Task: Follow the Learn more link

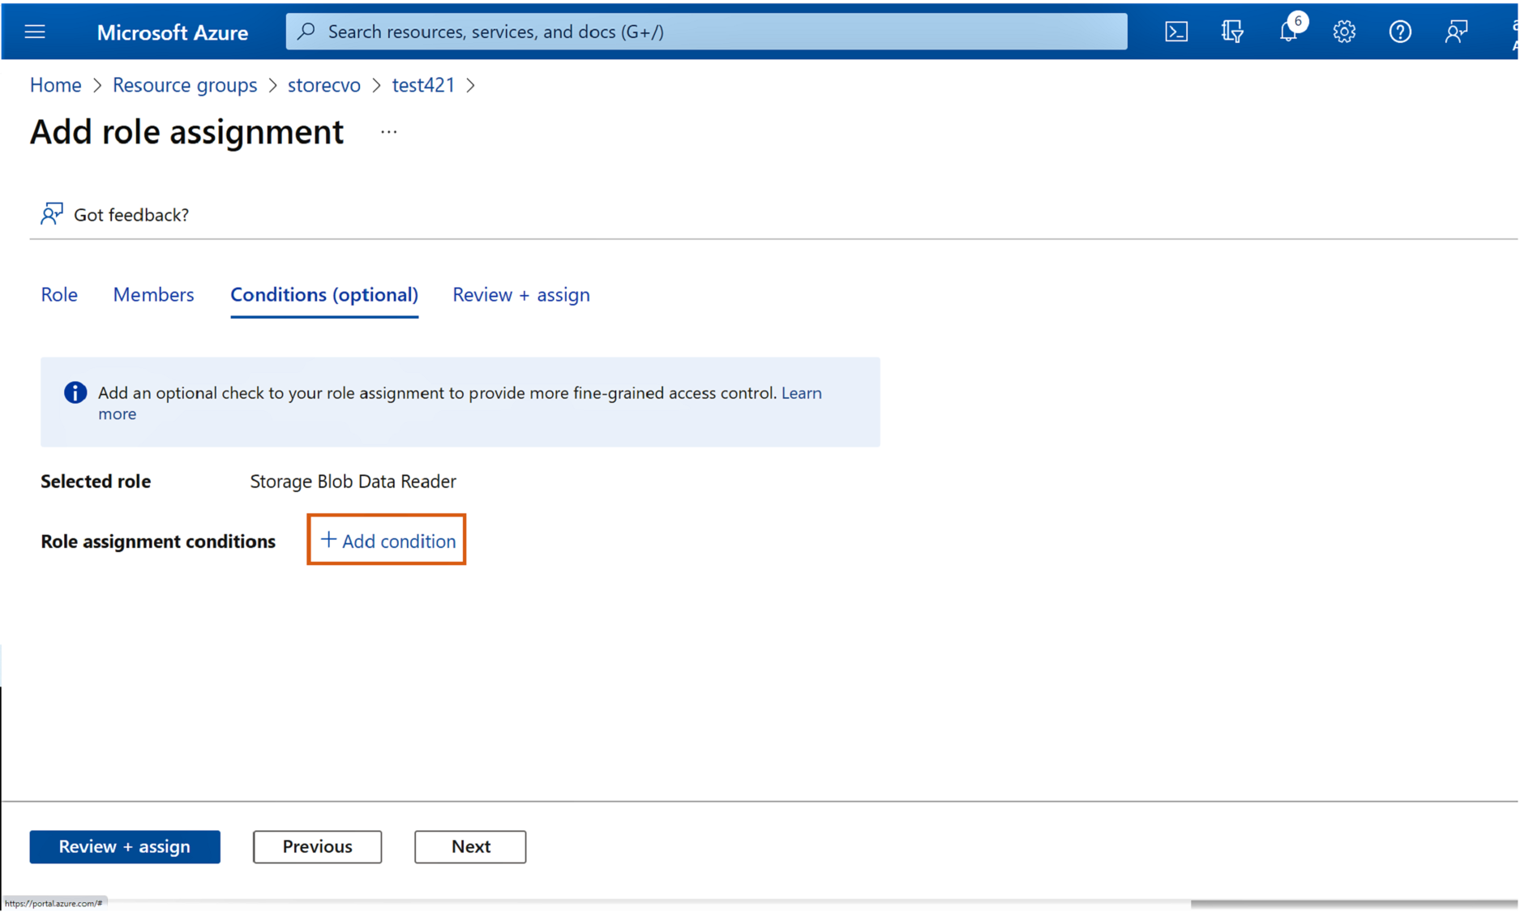Action: coord(801,393)
